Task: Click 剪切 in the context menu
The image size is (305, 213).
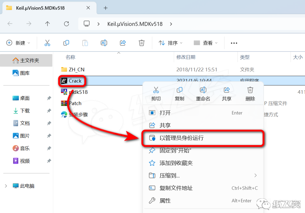Action: click(156, 94)
